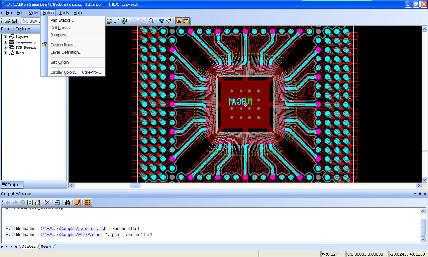
Task: Open the File menu
Action: click(x=9, y=12)
